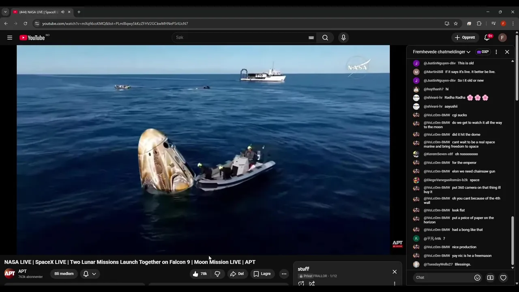Go back with the browser back arrow

6,24
